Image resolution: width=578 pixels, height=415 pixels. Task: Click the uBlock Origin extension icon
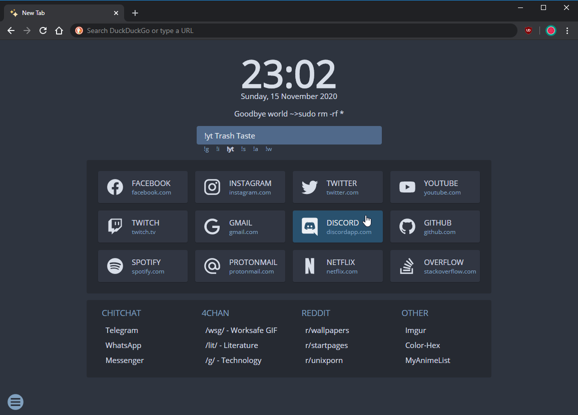click(x=528, y=30)
